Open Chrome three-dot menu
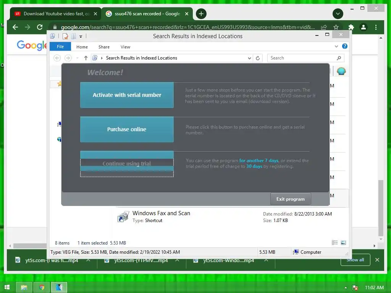Image resolution: width=391 pixels, height=293 pixels. point(376,27)
